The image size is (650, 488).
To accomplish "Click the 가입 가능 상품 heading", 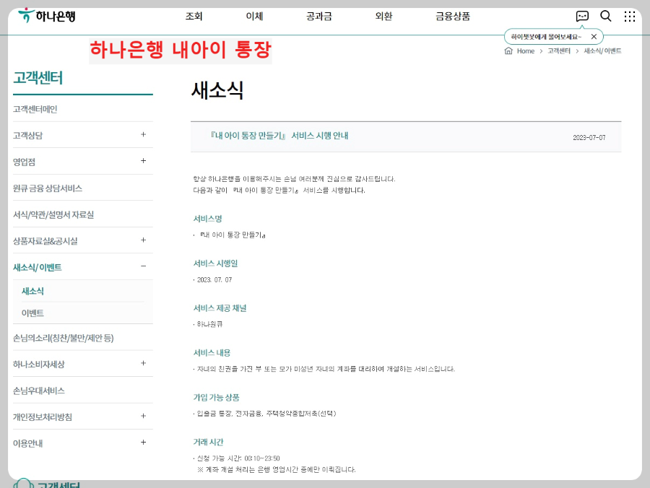I will (217, 397).
